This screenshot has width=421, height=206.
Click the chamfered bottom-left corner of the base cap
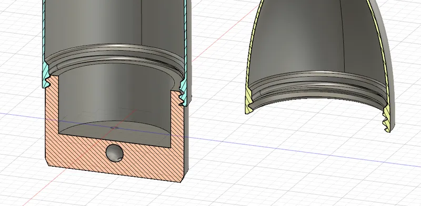46,162
